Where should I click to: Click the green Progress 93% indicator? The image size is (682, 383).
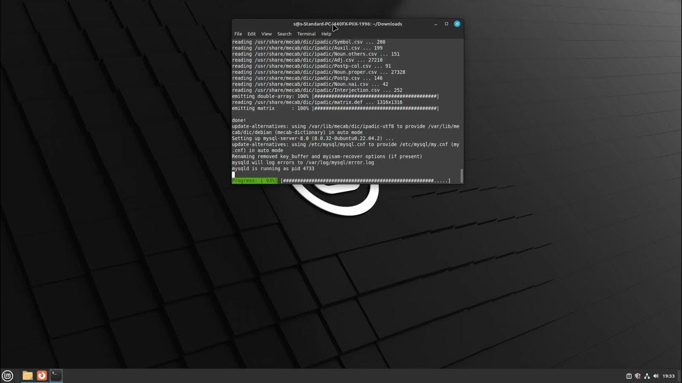[x=255, y=181]
